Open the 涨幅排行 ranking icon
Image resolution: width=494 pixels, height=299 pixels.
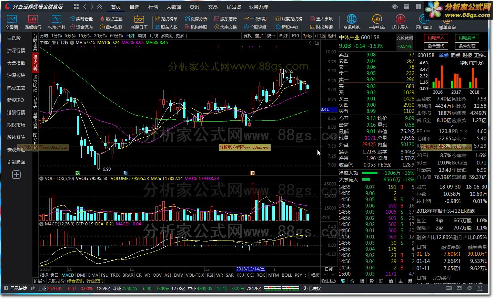(33, 22)
